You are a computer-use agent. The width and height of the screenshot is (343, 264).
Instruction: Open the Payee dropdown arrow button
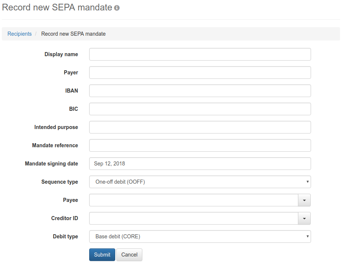coord(304,200)
